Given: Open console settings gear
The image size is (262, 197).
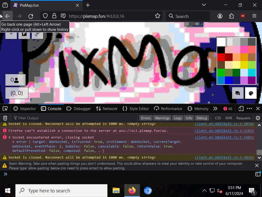Looking at the screenshot, I should pyautogui.click(x=258, y=118).
